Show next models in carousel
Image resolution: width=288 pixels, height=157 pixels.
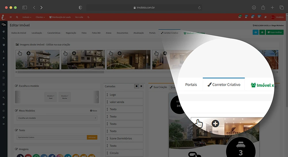pos(96,97)
